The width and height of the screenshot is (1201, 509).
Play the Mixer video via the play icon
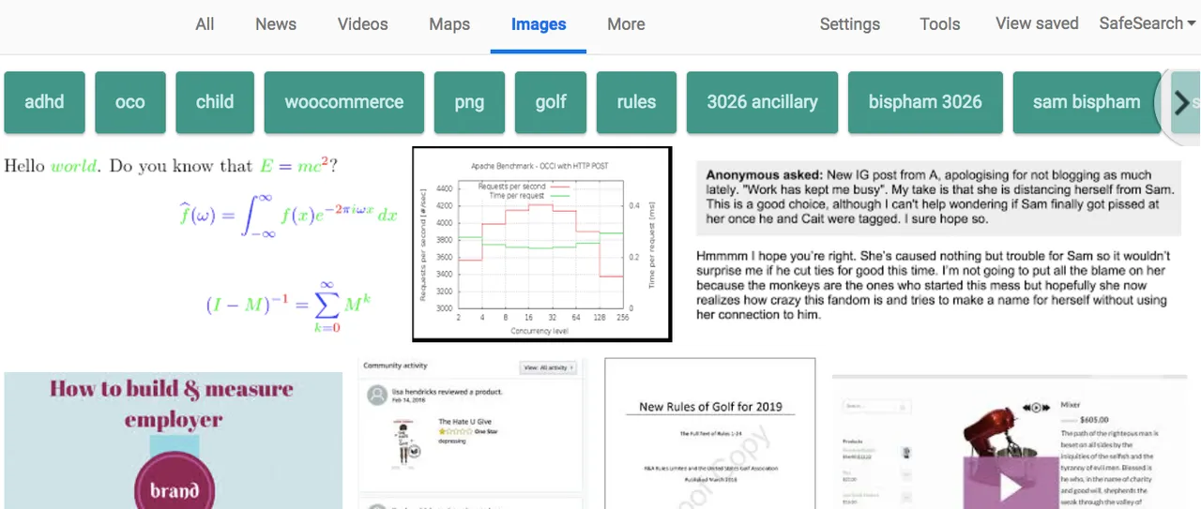tap(1011, 487)
